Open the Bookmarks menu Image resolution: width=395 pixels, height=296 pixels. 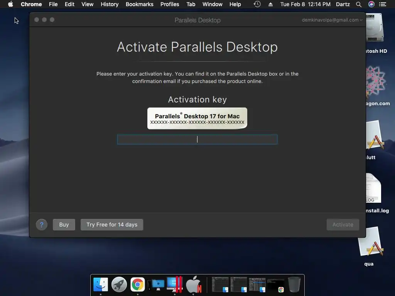pos(140,4)
